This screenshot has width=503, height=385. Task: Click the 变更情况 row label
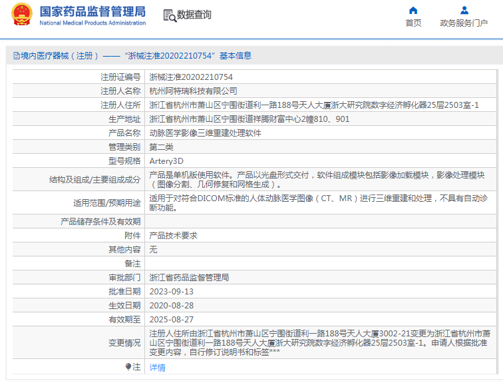tap(124, 343)
